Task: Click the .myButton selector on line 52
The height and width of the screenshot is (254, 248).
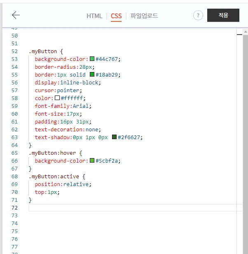Action: point(43,51)
